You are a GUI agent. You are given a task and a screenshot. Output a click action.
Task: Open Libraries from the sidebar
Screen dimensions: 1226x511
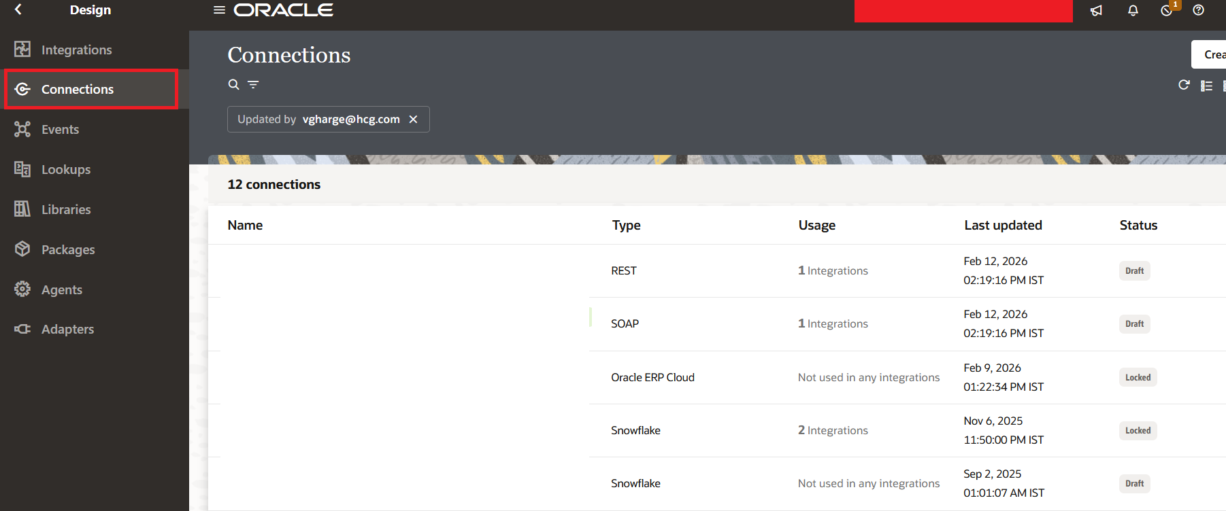point(65,209)
